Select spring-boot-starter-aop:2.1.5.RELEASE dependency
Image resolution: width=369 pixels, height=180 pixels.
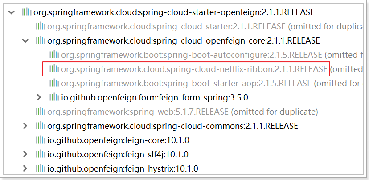click(x=213, y=83)
